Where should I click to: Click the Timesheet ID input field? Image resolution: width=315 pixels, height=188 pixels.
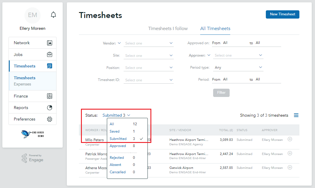click(x=148, y=80)
